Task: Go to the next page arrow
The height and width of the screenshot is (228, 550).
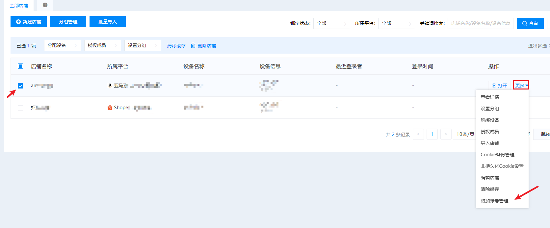Action: 446,134
